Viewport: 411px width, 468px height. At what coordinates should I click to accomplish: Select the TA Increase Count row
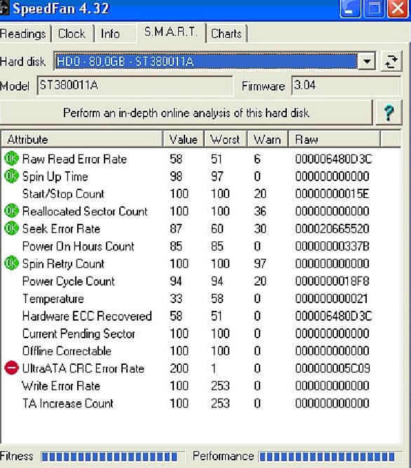(x=201, y=403)
